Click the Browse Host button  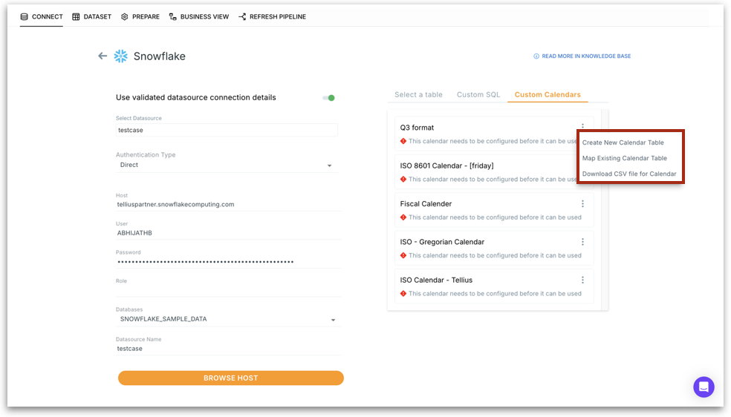tap(231, 378)
